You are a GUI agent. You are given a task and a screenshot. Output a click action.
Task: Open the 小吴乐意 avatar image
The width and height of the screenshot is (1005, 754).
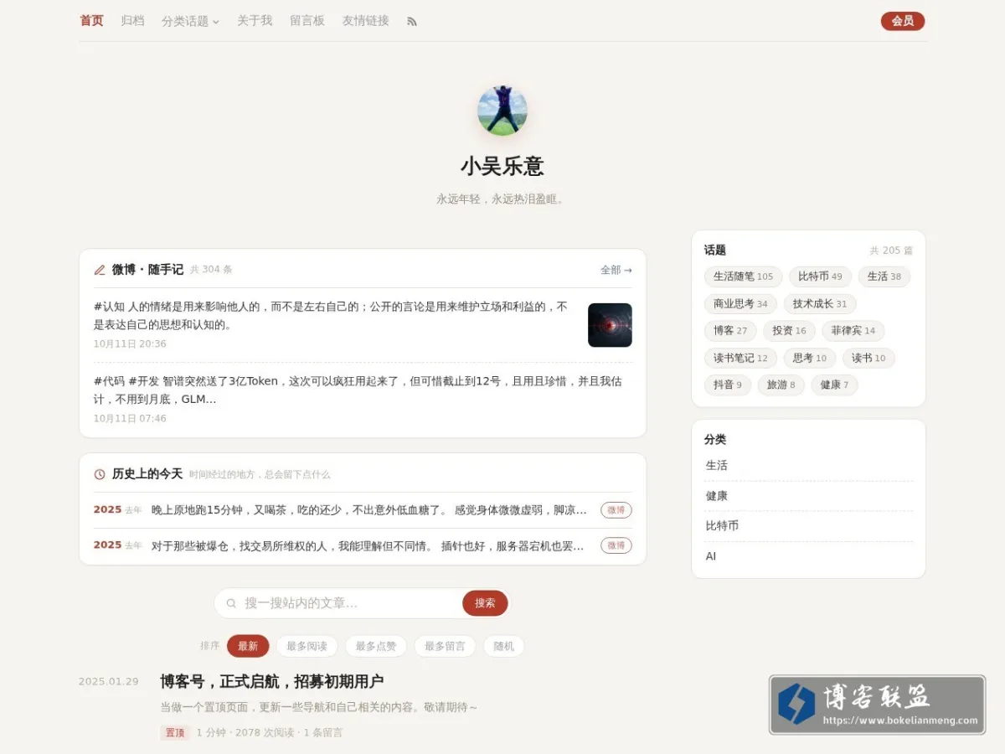tap(502, 111)
